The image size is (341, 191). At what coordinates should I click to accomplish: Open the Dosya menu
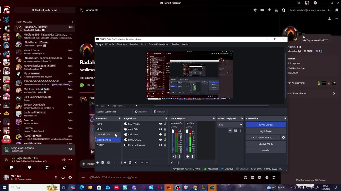pyautogui.click(x=99, y=44)
